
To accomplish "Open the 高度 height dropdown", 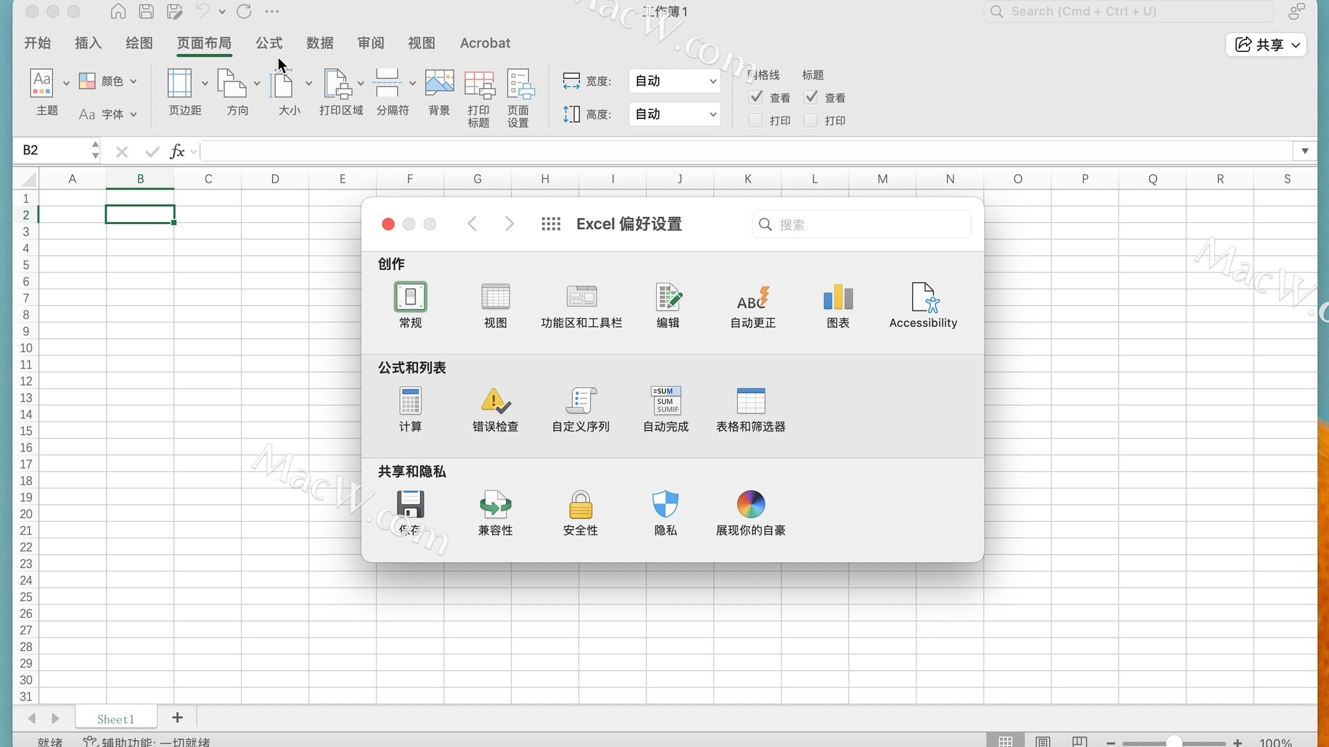I will click(x=675, y=114).
